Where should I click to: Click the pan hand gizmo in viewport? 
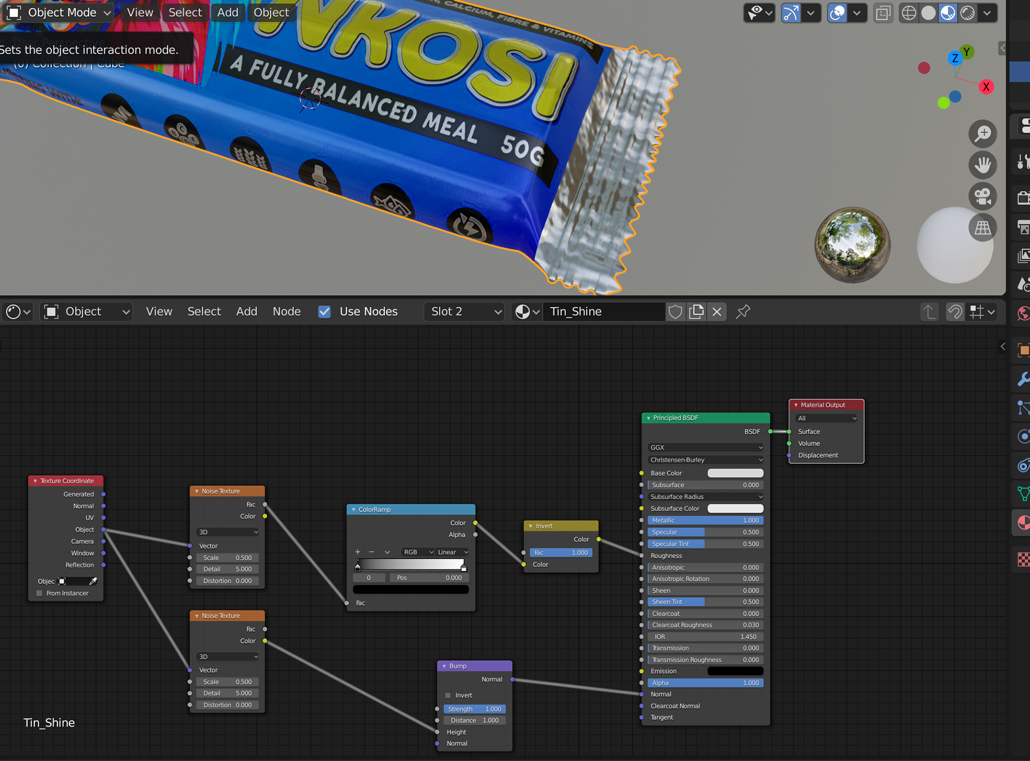pos(983,165)
